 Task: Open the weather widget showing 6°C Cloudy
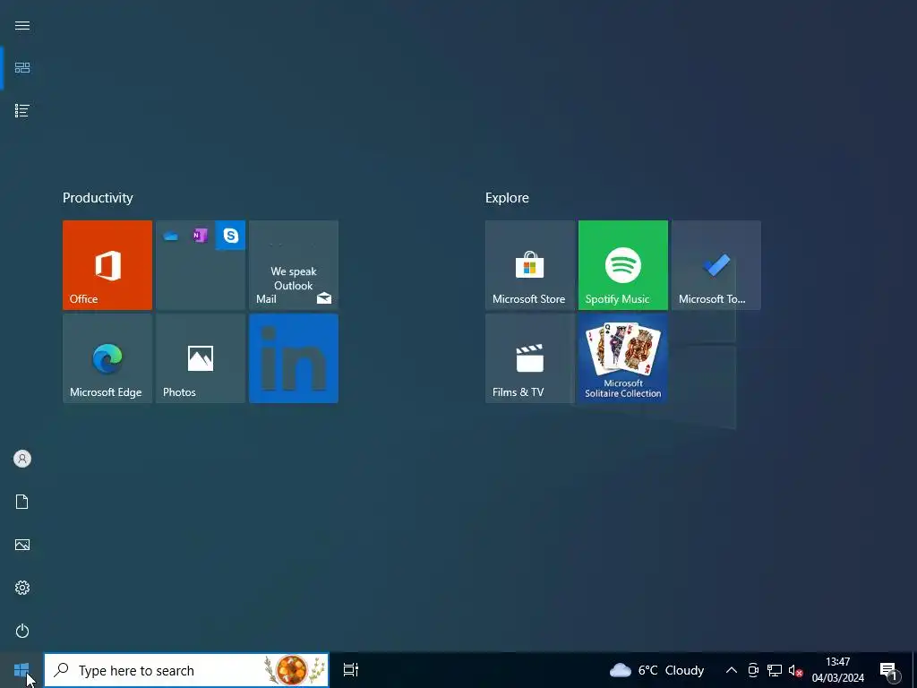[x=656, y=670]
